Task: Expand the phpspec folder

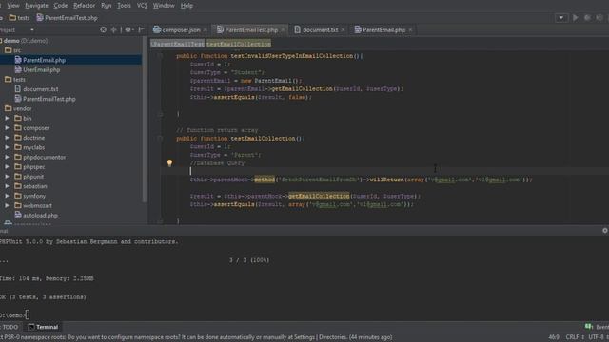Action: 7,167
